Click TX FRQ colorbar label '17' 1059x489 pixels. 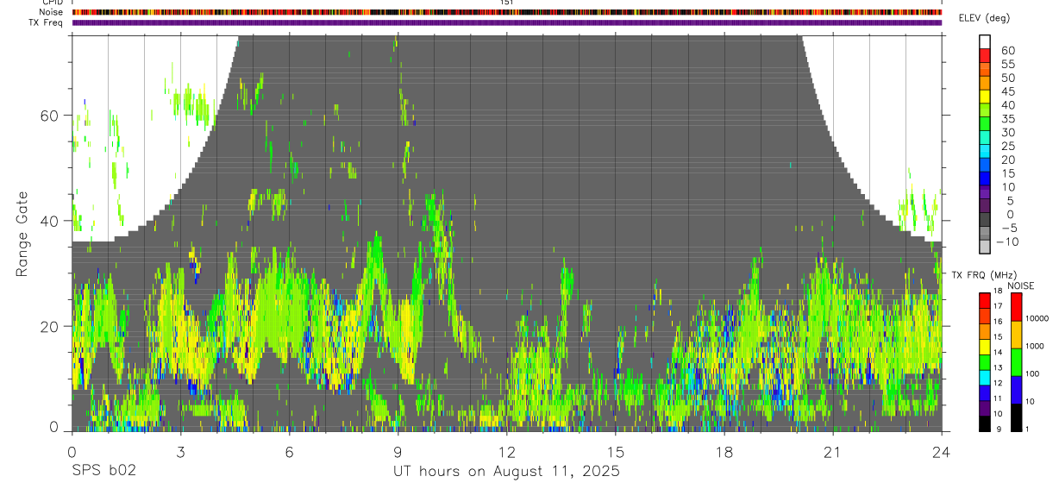(997, 306)
